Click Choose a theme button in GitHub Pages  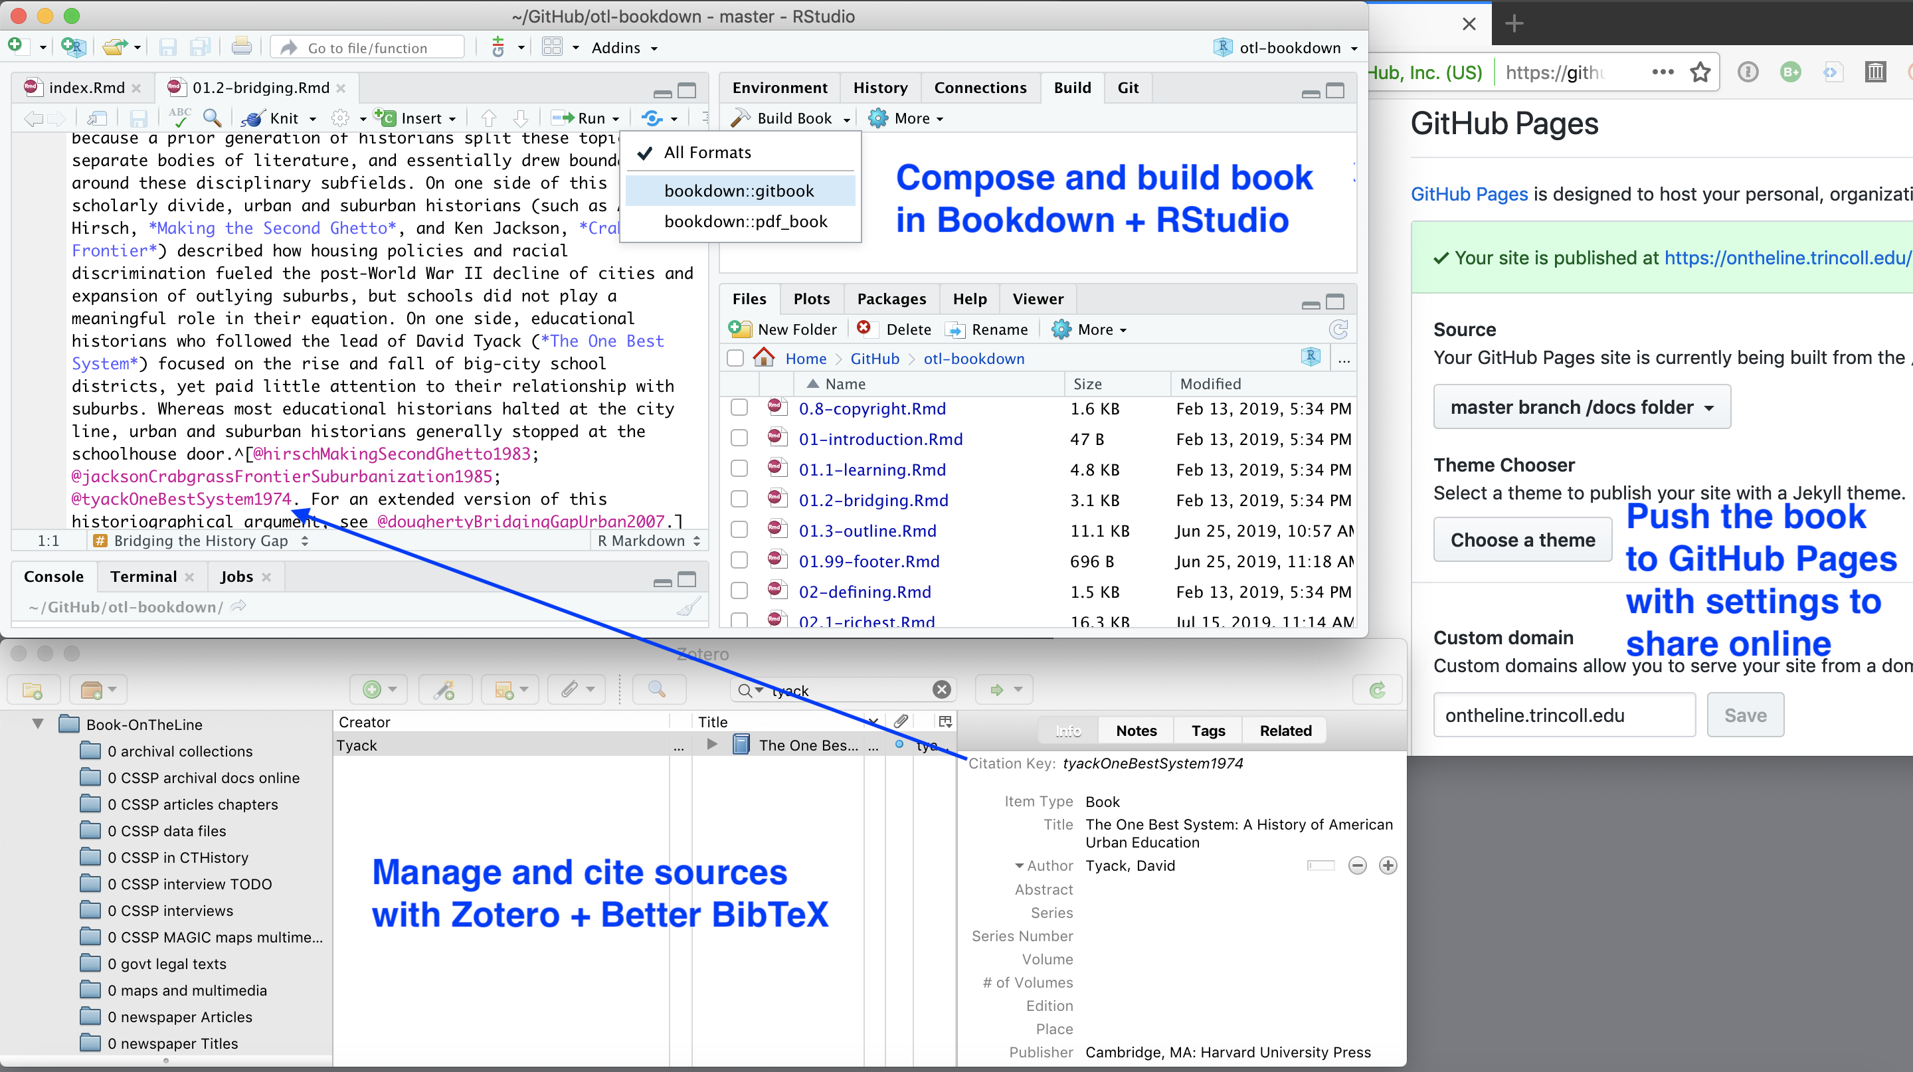(1522, 539)
